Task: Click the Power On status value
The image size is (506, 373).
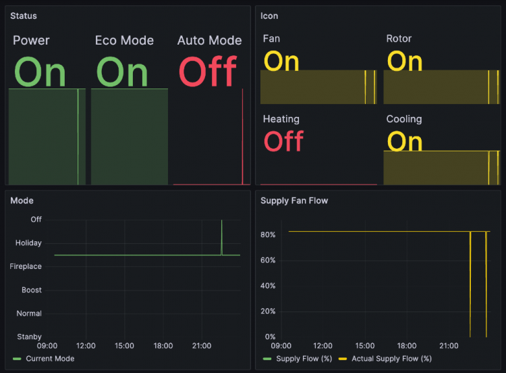Action: click(x=40, y=72)
